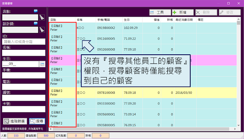Click the vertical scrollbar up arrow
Viewport: 244px width, 139px height.
[239, 19]
